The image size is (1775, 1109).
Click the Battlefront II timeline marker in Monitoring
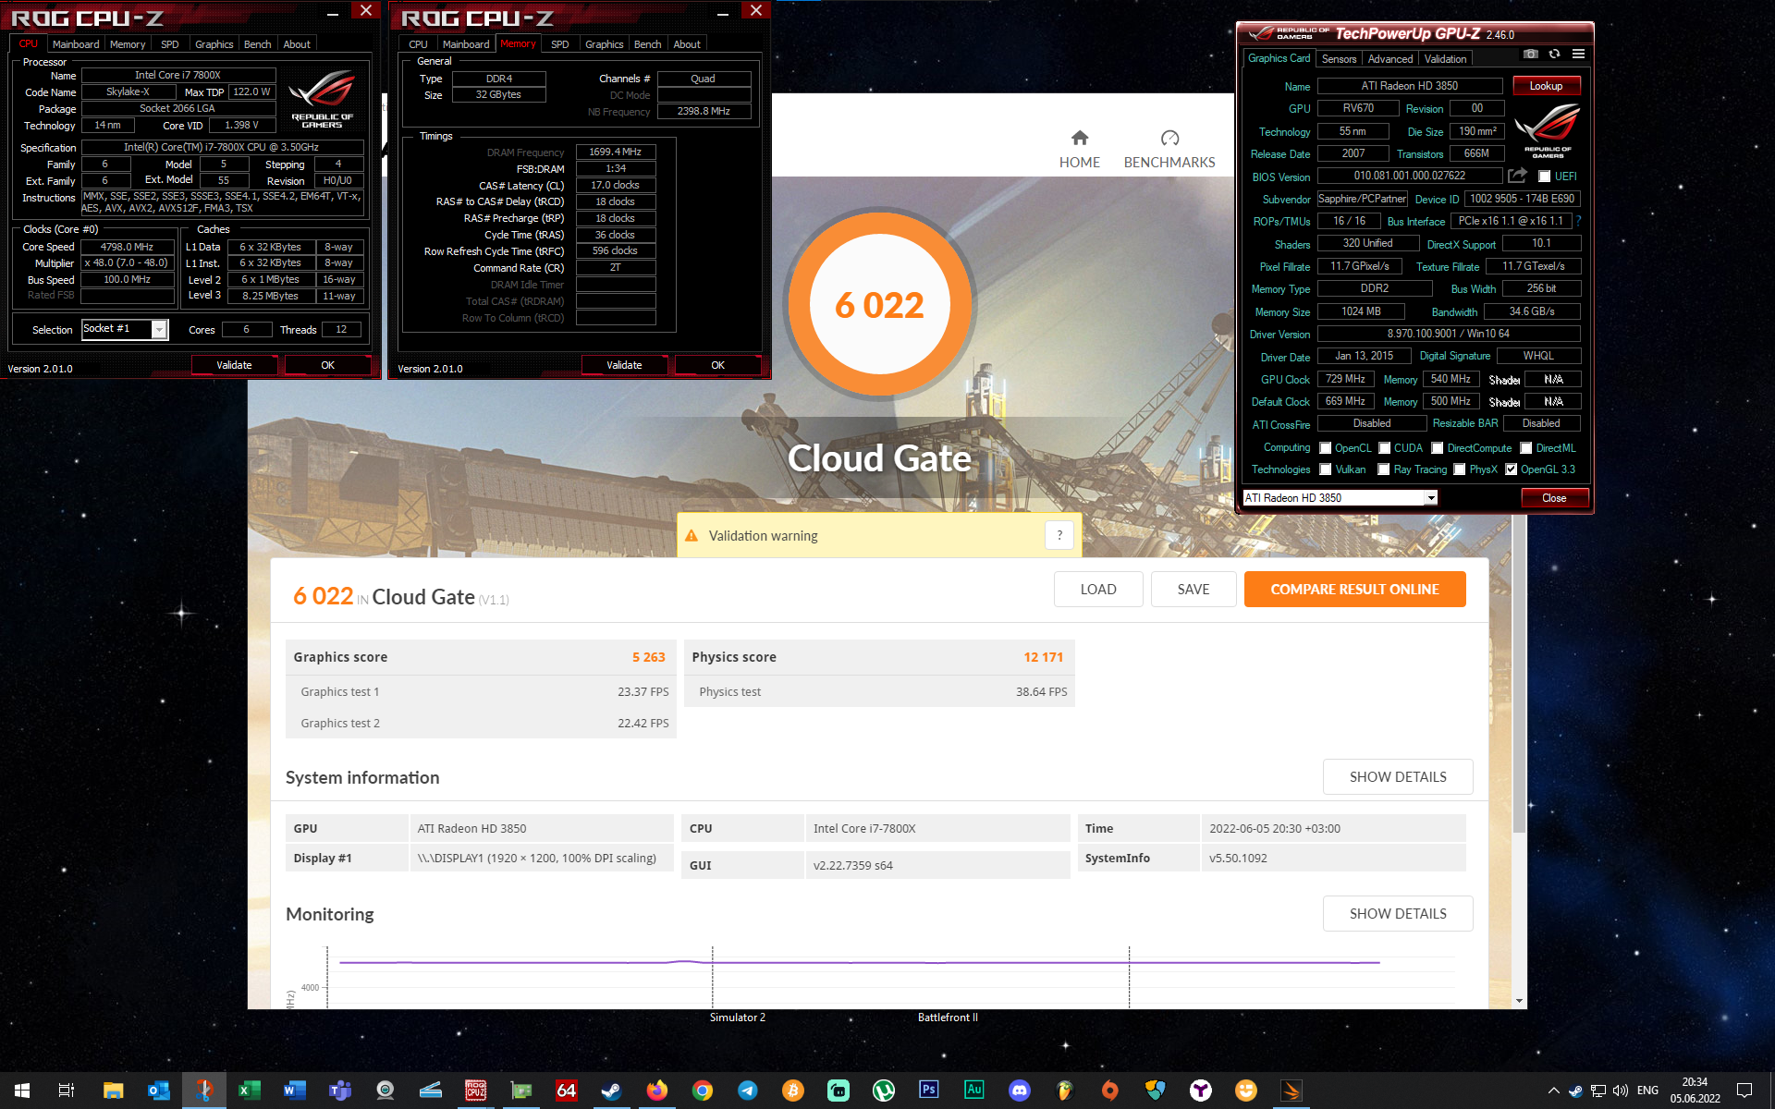tap(948, 1018)
